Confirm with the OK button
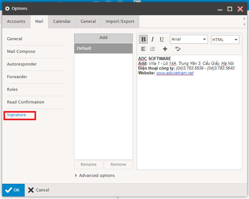Viewport: 249px width, 199px height. (x=14, y=190)
